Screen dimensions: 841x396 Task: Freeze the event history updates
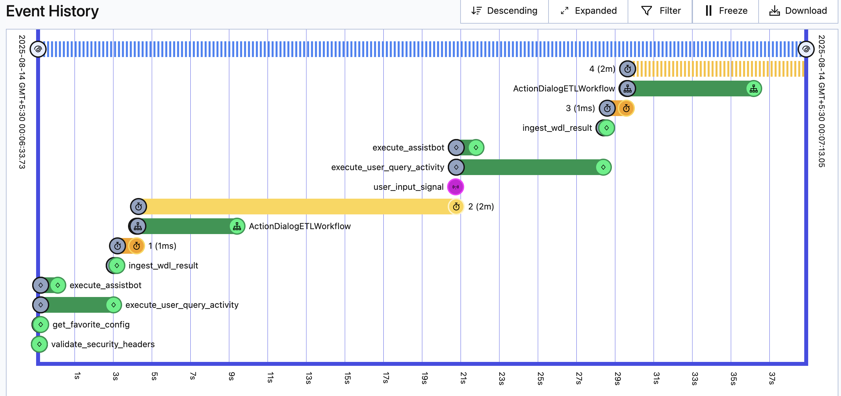coord(726,11)
